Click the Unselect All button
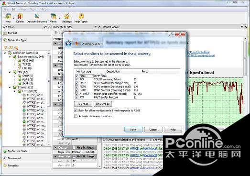250x176 pixels. pos(103,104)
